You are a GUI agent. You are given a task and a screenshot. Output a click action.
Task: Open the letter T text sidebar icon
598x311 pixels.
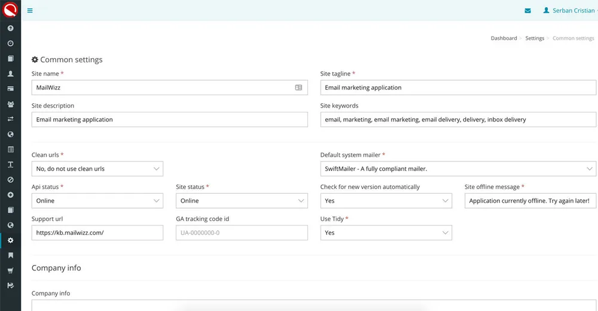click(11, 164)
